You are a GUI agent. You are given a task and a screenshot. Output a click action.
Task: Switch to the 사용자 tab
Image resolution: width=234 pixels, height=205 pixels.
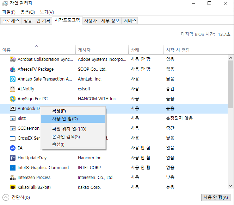(x=91, y=21)
